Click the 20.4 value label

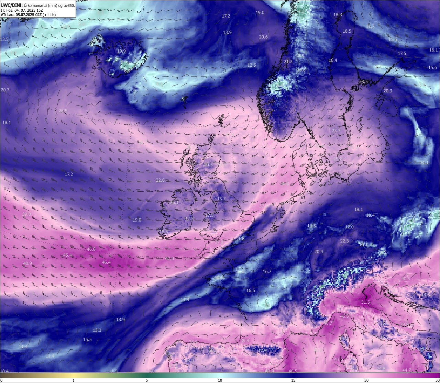pos(319,251)
